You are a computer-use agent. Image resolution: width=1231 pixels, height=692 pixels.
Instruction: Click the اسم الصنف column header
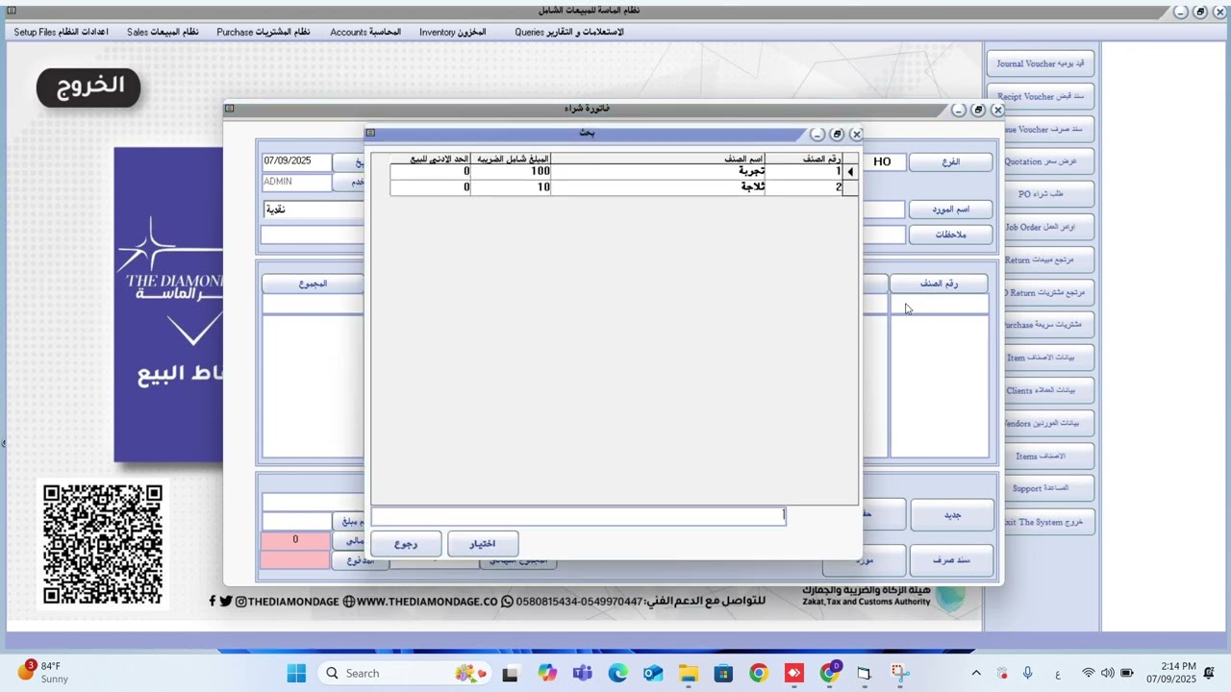coord(658,159)
